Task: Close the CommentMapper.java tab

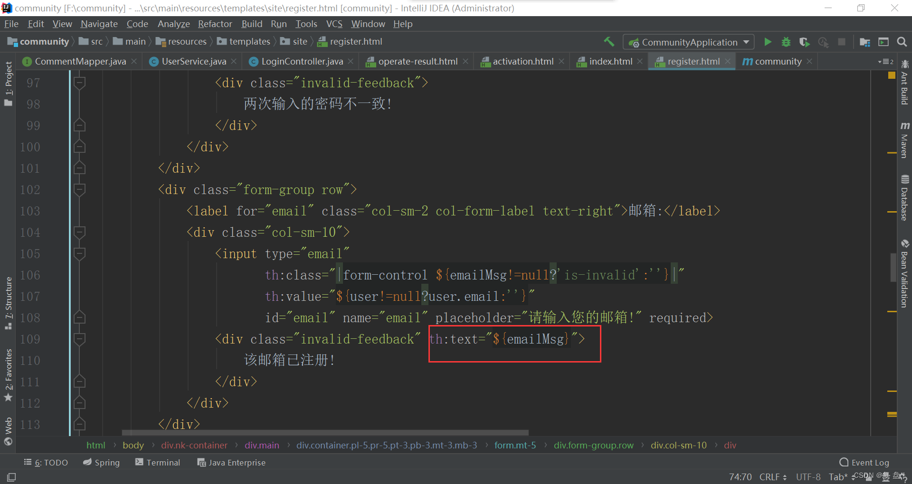Action: [134, 61]
